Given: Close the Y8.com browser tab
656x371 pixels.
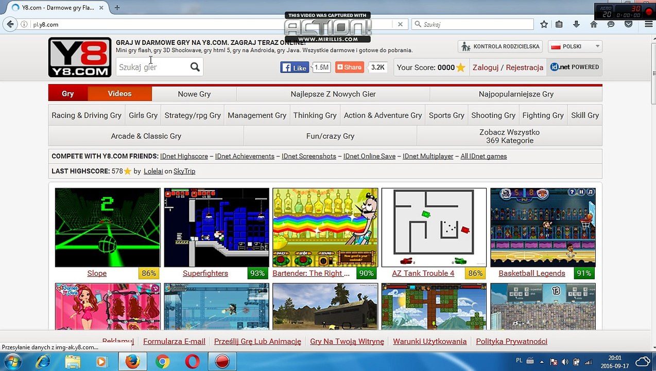Looking at the screenshot, I should [101, 8].
